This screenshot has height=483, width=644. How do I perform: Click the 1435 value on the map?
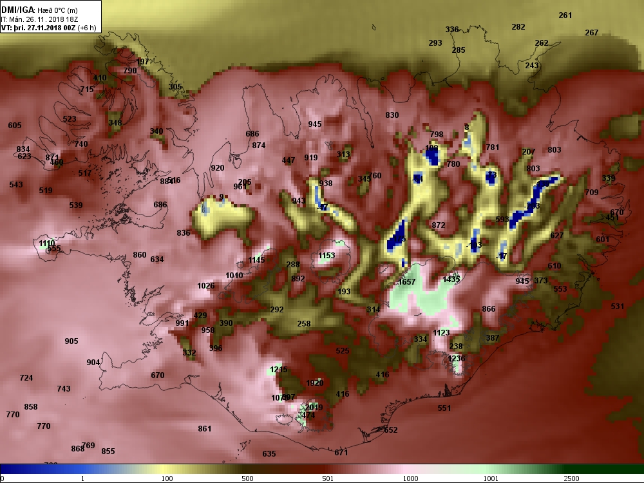click(x=451, y=279)
